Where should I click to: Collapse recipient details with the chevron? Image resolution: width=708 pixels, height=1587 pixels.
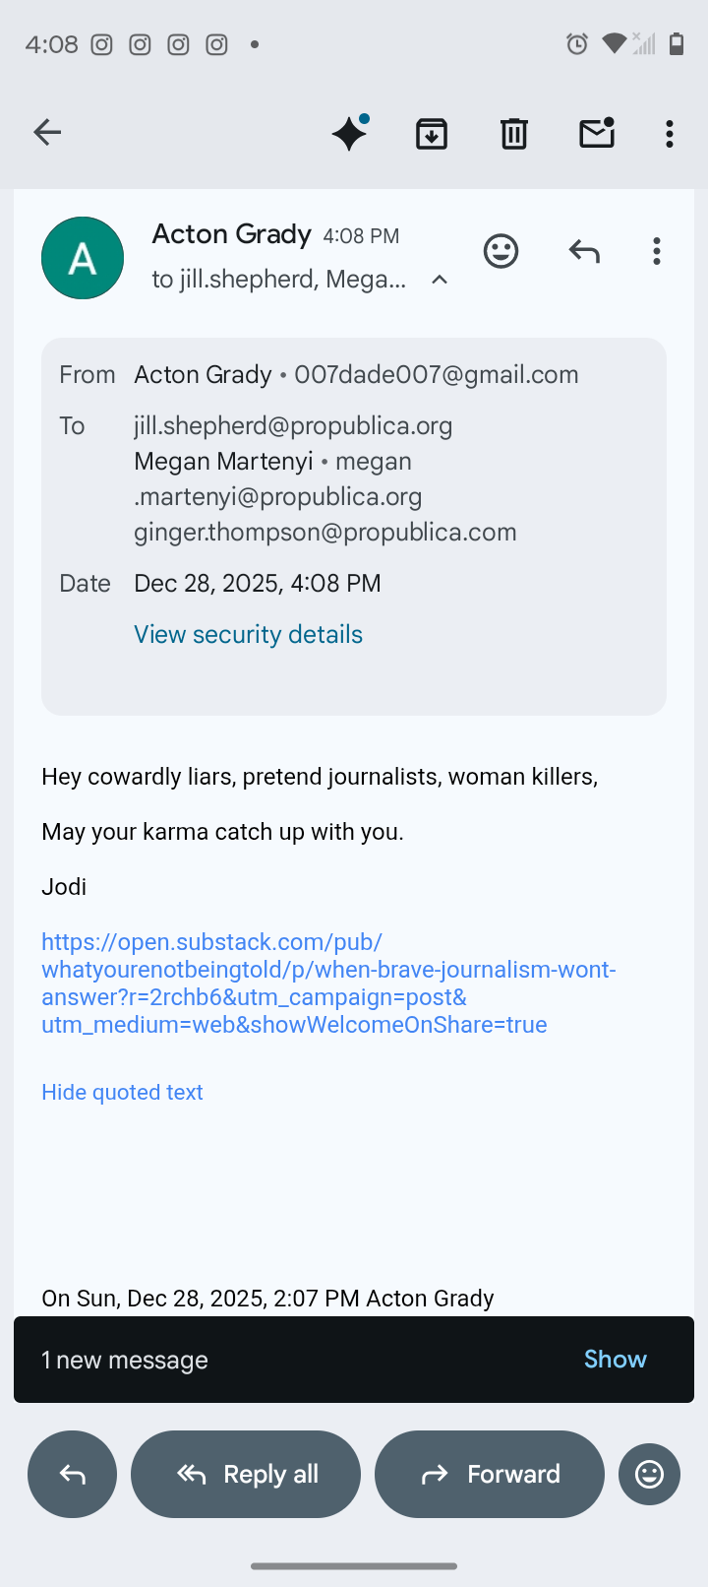point(440,280)
